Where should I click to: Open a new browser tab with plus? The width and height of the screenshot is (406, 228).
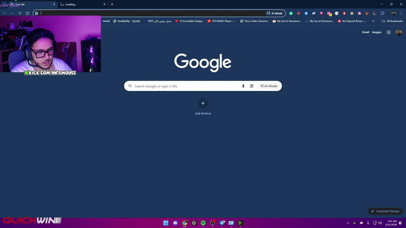click(x=112, y=4)
